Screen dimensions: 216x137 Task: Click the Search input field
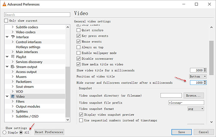[x=37, y=15]
